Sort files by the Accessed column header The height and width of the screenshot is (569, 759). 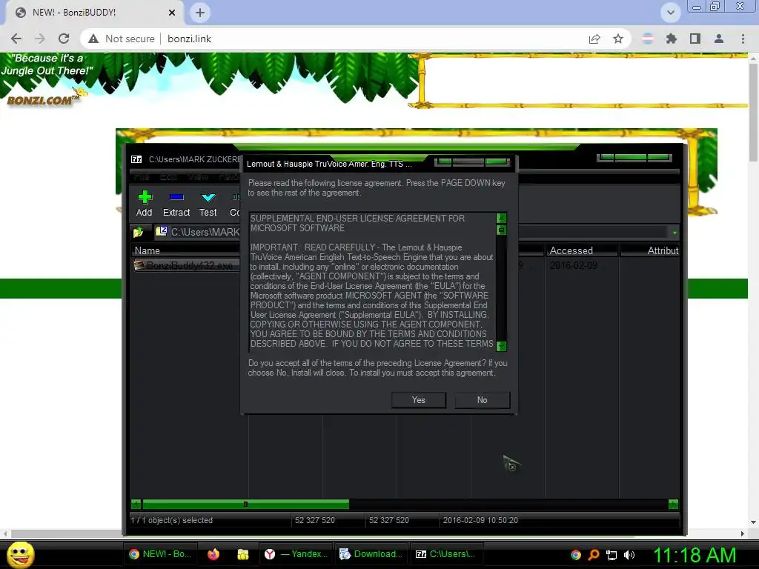[581, 250]
